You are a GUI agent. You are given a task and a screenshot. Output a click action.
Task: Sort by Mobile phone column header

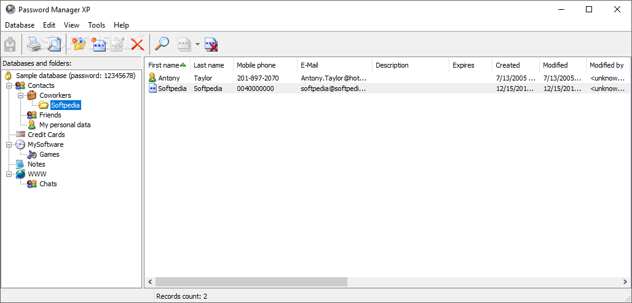tap(265, 65)
